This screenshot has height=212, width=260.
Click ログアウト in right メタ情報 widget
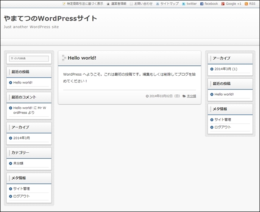223,127
